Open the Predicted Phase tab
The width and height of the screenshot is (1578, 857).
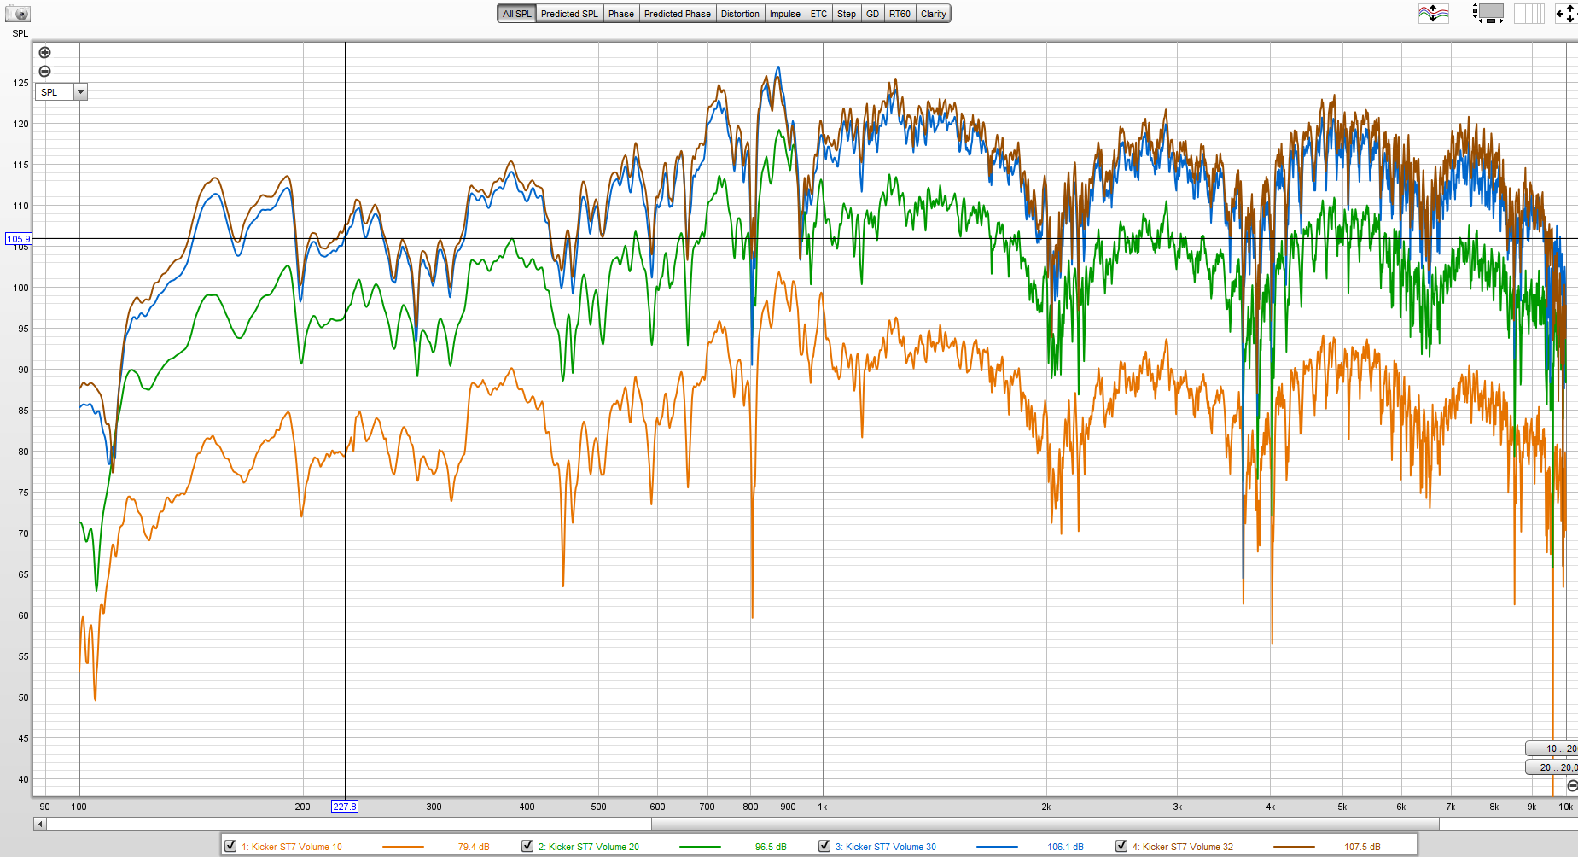(x=677, y=14)
